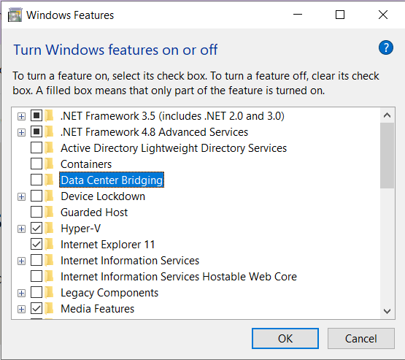Viewport: 405px width, 360px height.
Task: Expand the Internet Information Services node
Action: 21,261
